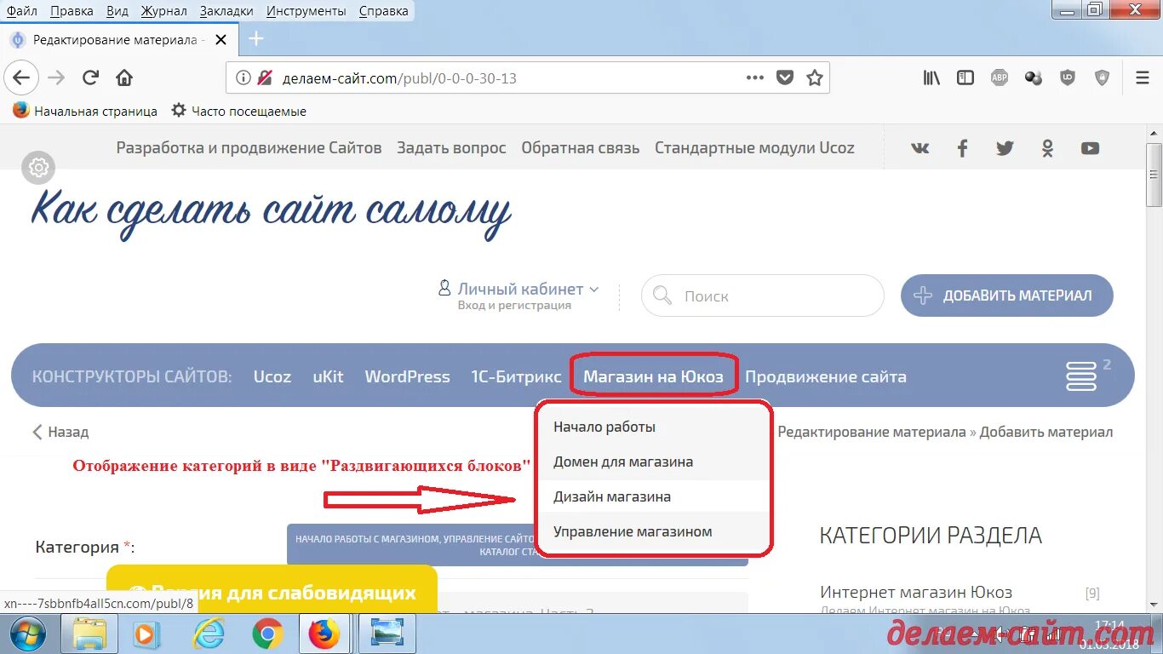The height and width of the screenshot is (654, 1163).
Task: Open the Twitter social icon
Action: click(x=1005, y=148)
